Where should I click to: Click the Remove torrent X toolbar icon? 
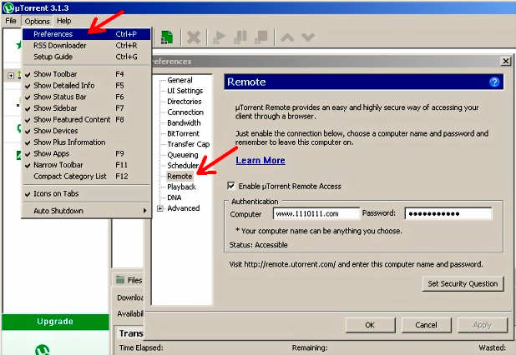[x=194, y=37]
